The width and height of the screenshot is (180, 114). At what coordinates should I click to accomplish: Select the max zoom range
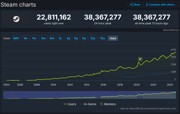pos(113,38)
